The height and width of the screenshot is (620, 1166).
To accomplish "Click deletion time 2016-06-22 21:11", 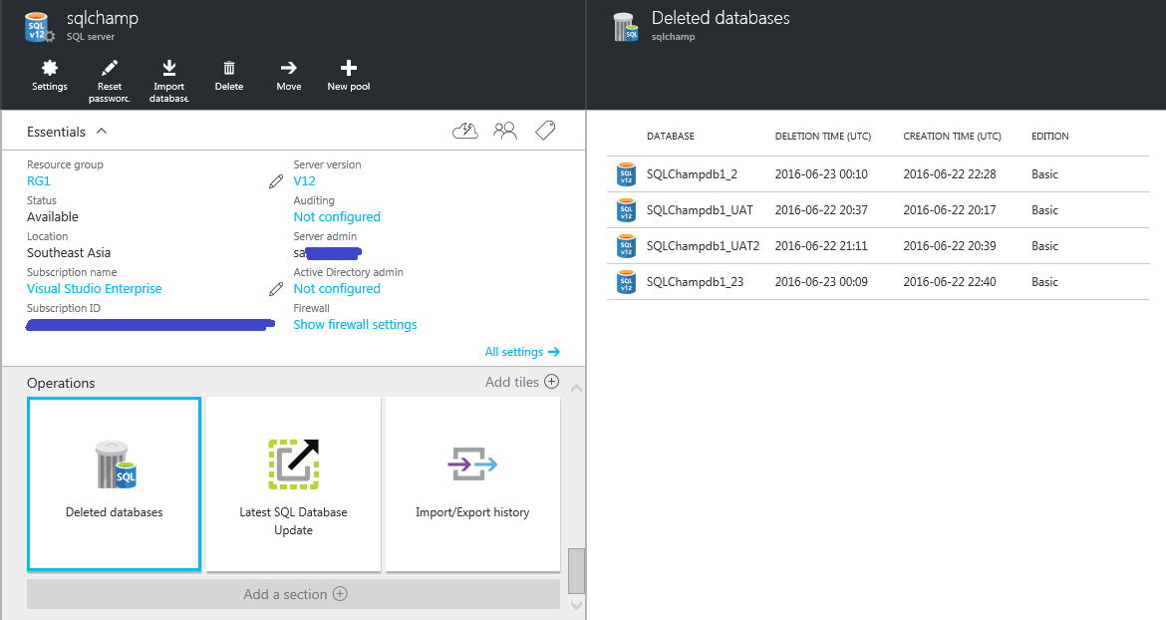I will click(821, 246).
